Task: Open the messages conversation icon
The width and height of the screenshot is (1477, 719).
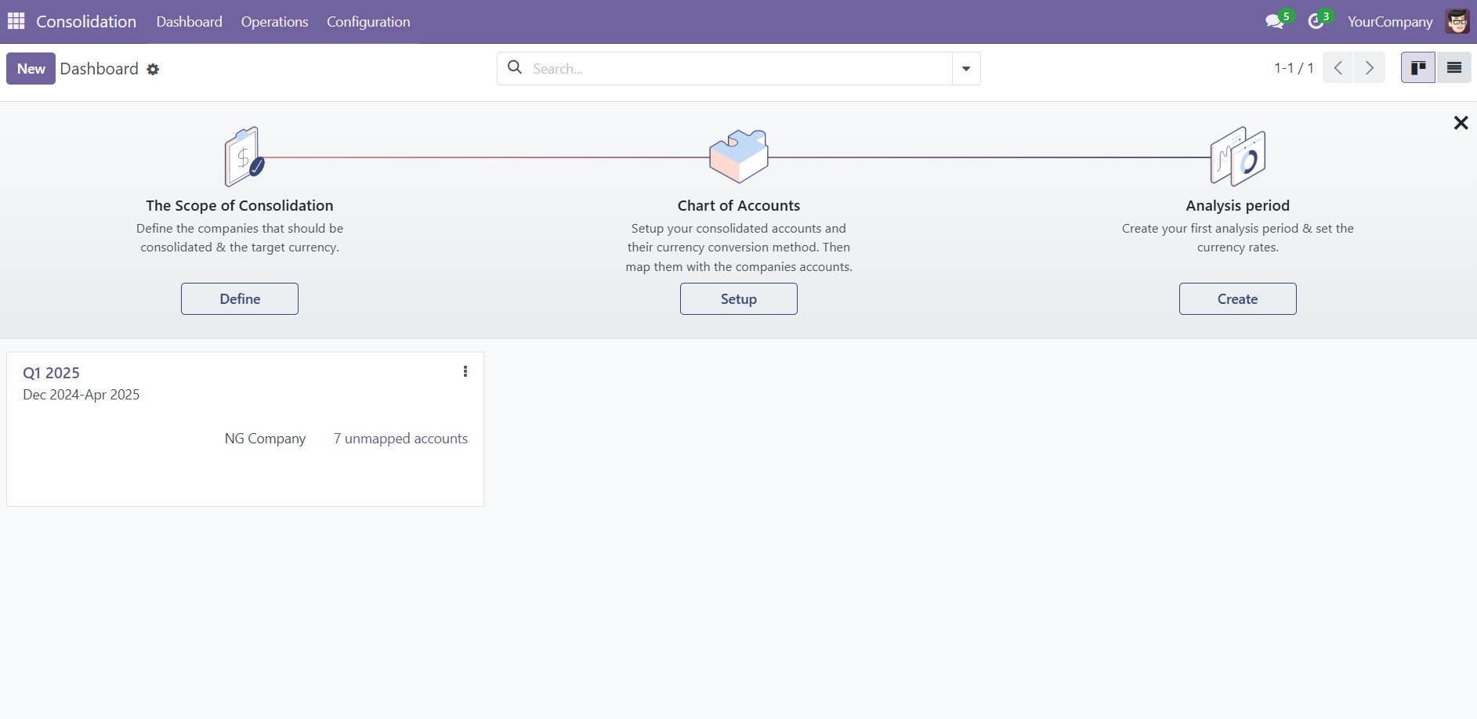Action: [x=1274, y=22]
